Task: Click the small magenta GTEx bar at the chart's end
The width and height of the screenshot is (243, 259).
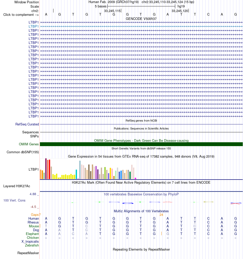Action: (136, 178)
